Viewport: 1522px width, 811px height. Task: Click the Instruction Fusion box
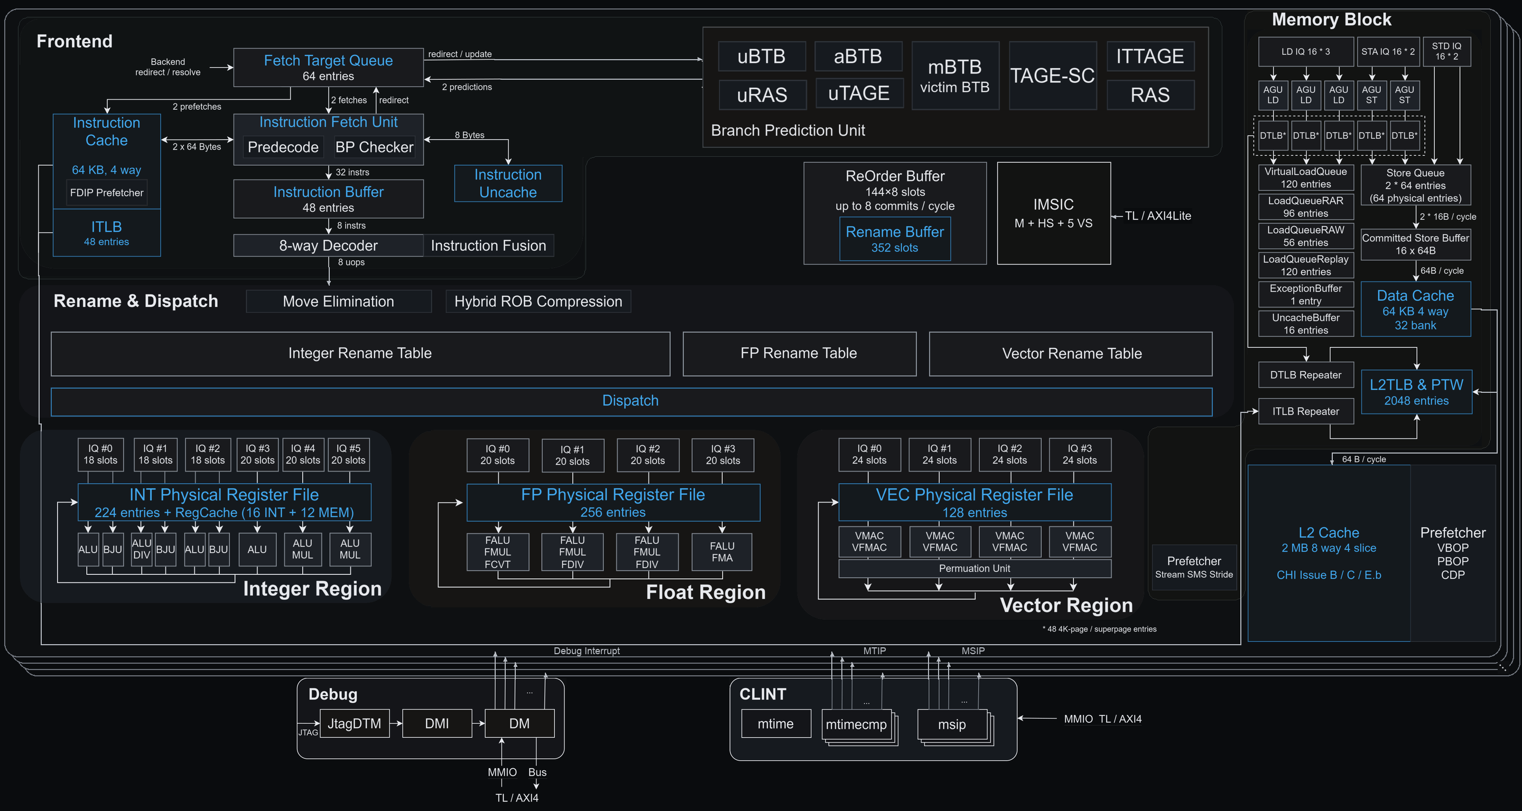click(x=489, y=246)
